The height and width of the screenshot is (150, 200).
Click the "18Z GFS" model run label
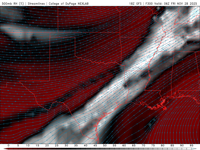coord(135,3)
